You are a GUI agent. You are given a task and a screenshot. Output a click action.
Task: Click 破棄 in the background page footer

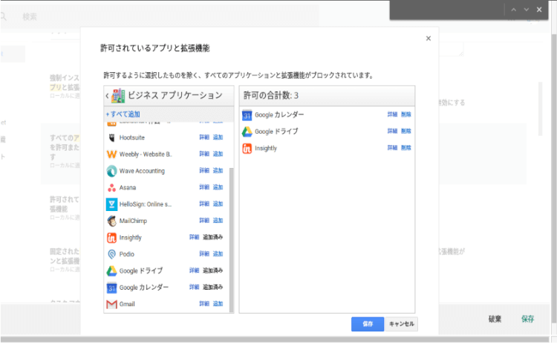click(x=495, y=319)
